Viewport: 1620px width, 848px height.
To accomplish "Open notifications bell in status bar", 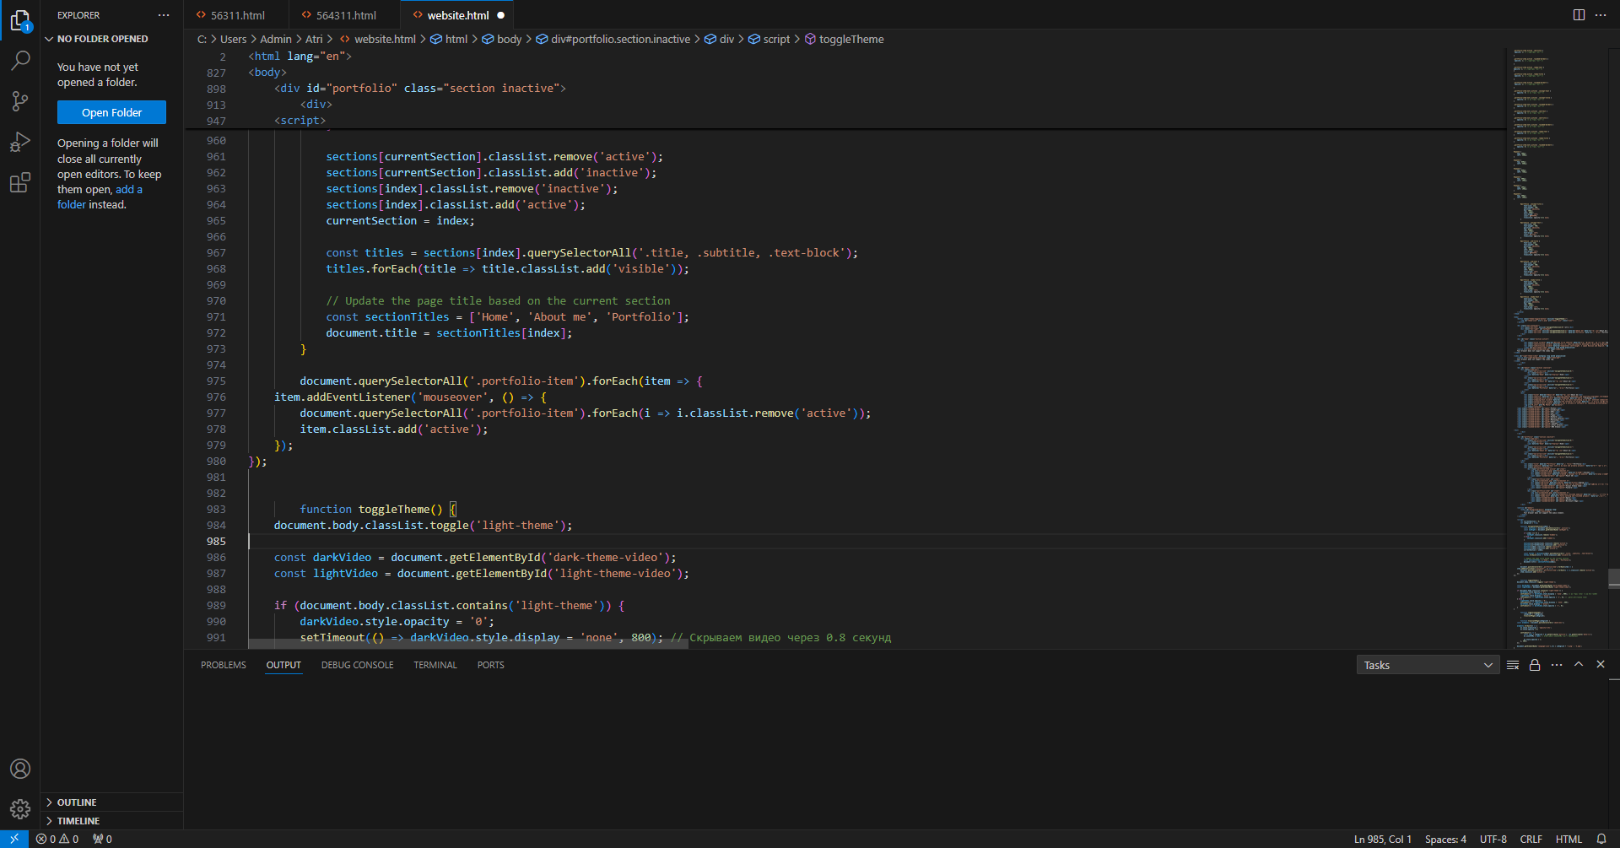I will click(x=1601, y=839).
